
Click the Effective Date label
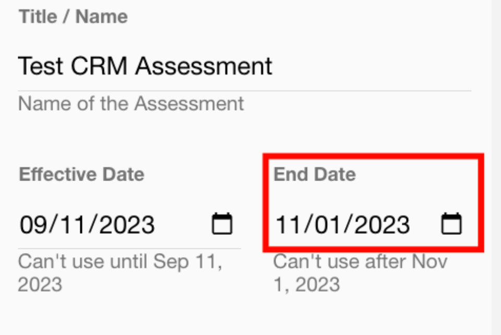[81, 174]
